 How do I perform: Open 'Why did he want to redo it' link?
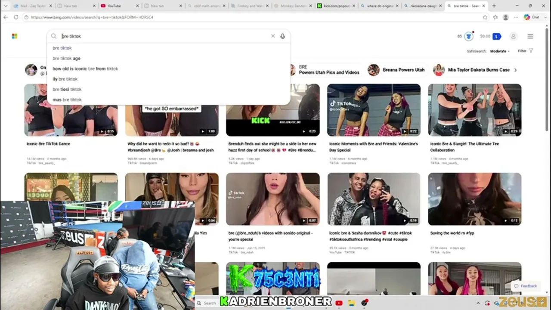click(x=170, y=147)
